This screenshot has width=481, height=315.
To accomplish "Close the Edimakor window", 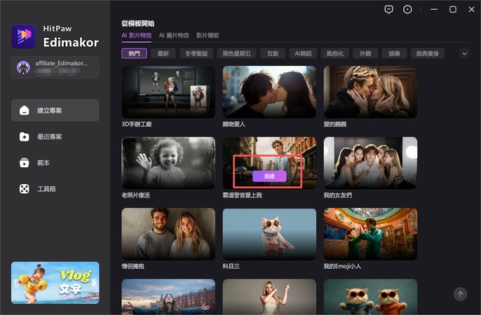I will click(x=471, y=10).
